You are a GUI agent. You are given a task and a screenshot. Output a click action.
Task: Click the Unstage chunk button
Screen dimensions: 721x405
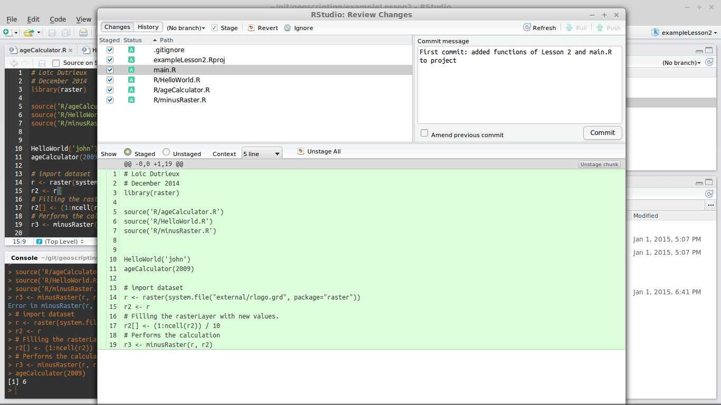pos(599,164)
